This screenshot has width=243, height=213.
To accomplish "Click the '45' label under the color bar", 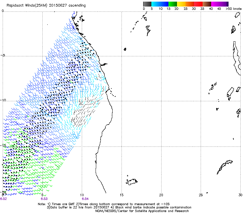I will click(219, 9).
